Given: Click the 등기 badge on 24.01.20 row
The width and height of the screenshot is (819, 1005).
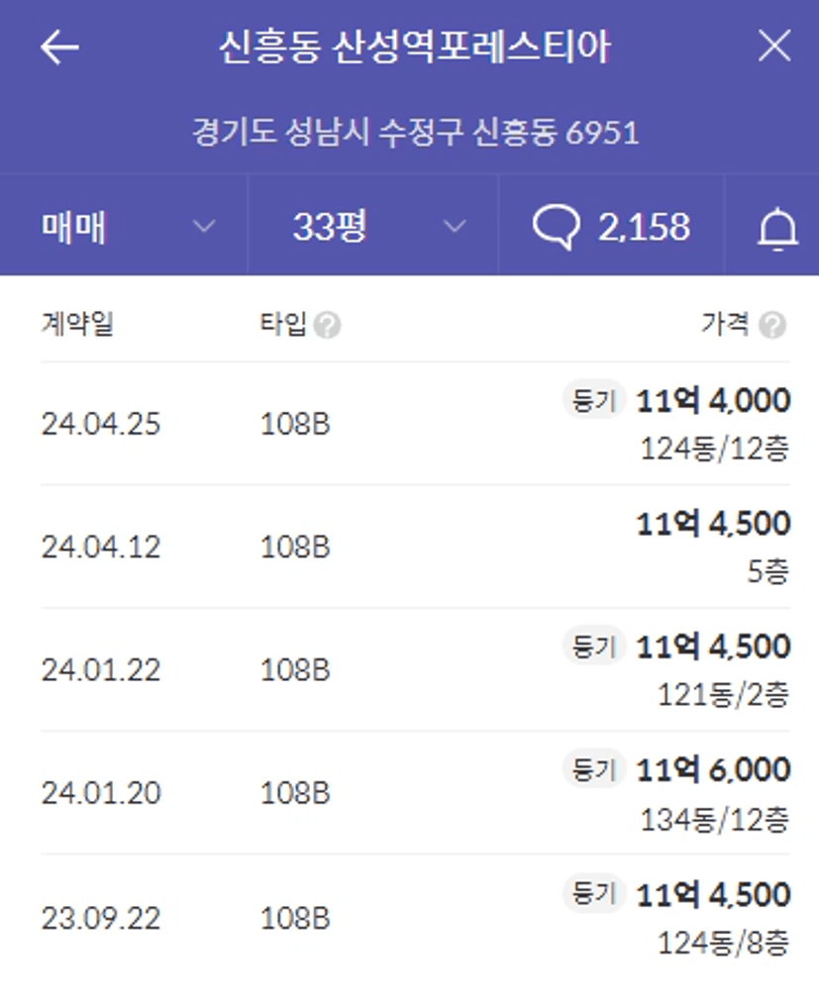Looking at the screenshot, I should [593, 768].
